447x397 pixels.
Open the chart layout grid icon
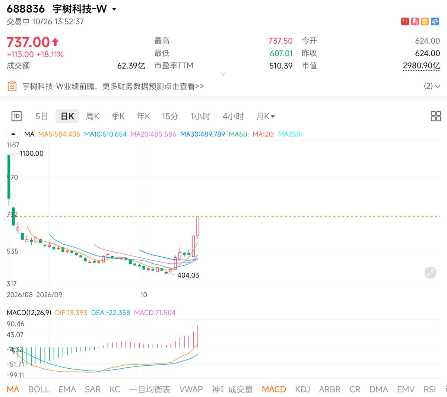click(436, 116)
